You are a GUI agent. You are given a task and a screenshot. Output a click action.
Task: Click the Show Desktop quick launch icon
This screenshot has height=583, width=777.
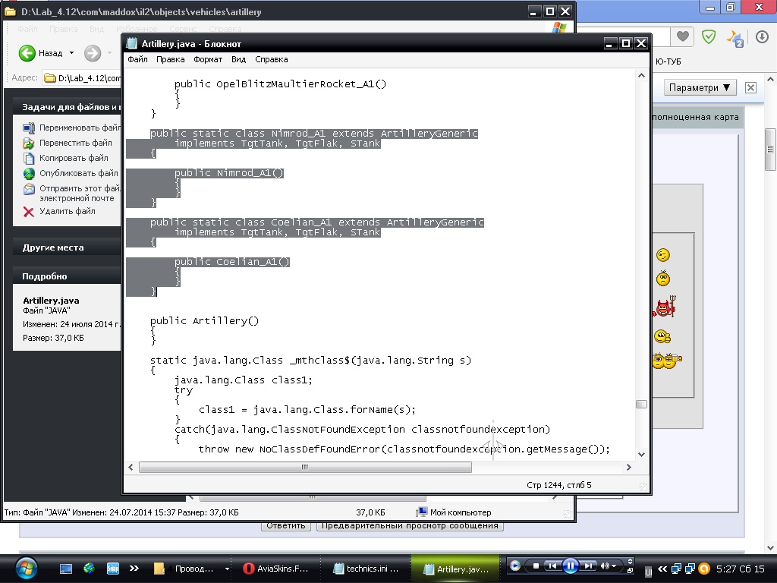(x=66, y=569)
